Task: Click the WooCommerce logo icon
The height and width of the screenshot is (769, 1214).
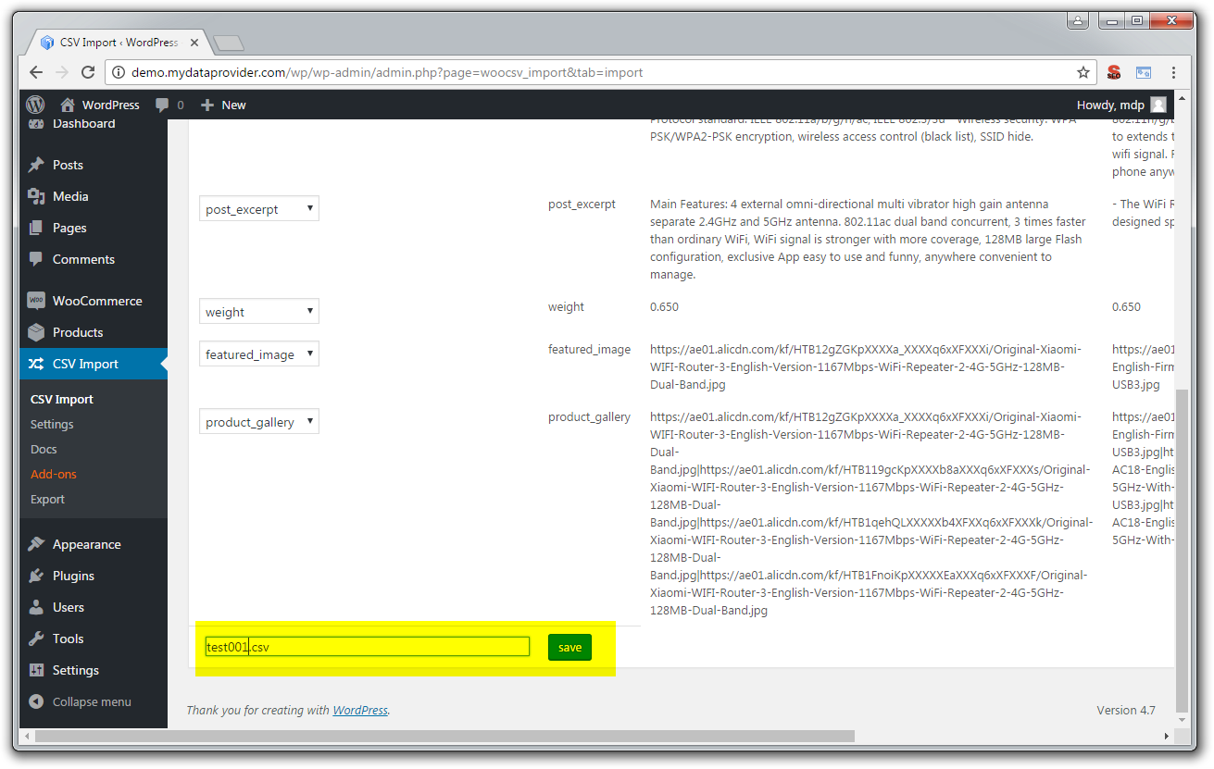Action: click(36, 301)
